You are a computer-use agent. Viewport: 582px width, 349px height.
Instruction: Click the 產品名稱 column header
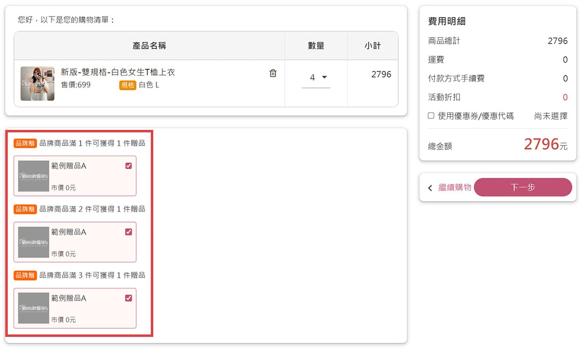pos(149,46)
